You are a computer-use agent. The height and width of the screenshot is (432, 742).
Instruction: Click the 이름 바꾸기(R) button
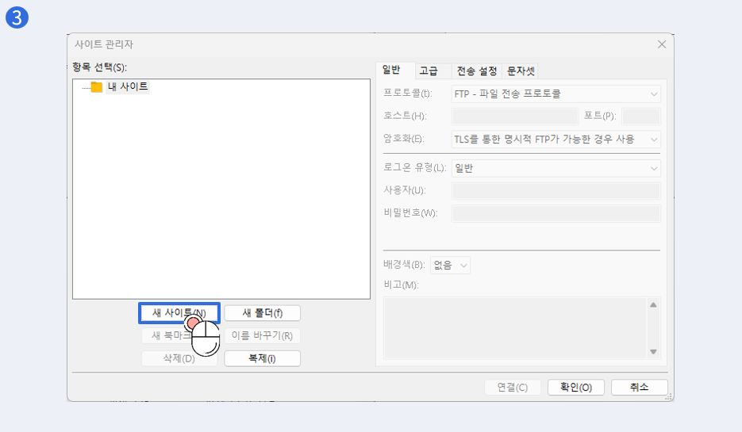(x=262, y=335)
